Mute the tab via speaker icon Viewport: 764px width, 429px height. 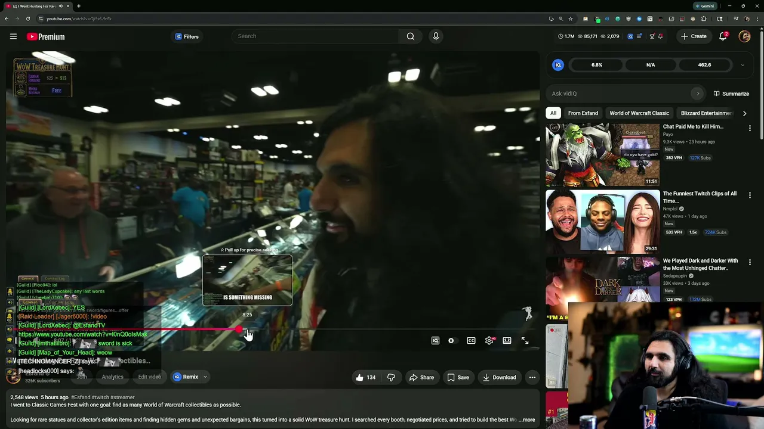tap(61, 6)
